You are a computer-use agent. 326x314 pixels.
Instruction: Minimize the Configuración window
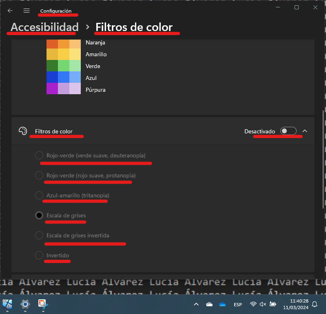278,7
